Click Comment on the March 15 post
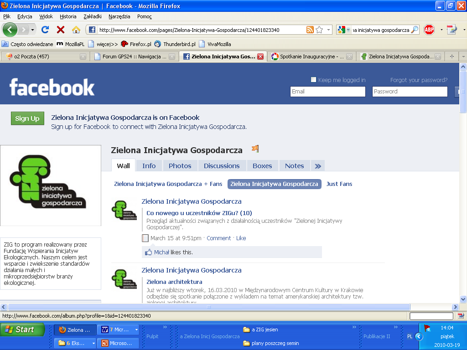The image size is (467, 350). (218, 238)
